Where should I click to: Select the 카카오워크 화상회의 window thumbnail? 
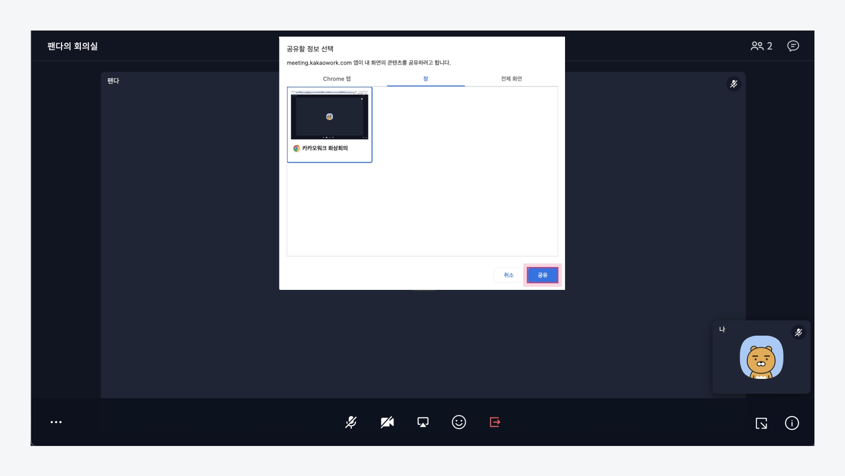(329, 125)
